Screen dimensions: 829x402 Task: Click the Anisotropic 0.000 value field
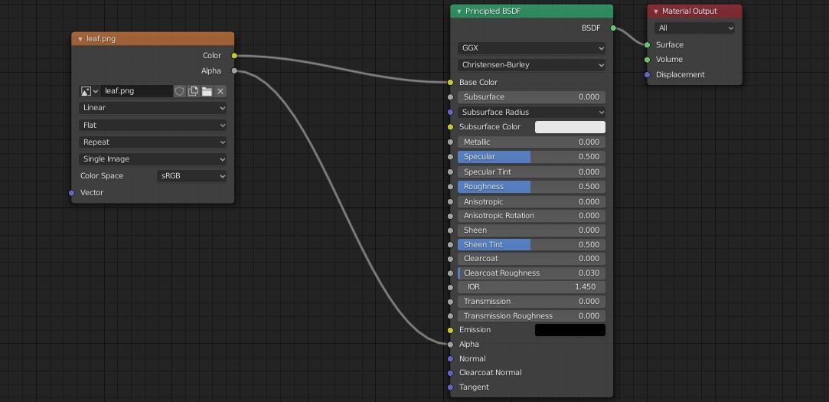point(531,202)
